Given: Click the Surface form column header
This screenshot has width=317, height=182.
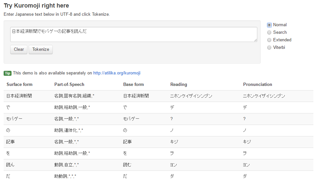Looking at the screenshot, I should (19, 85).
